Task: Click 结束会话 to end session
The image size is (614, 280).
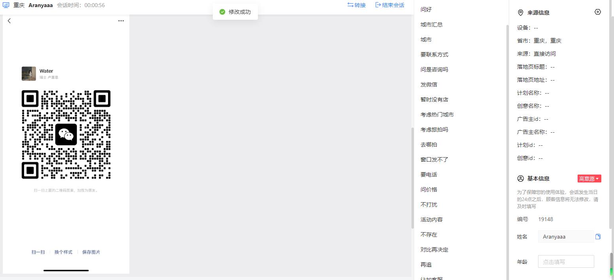Action: 390,5
